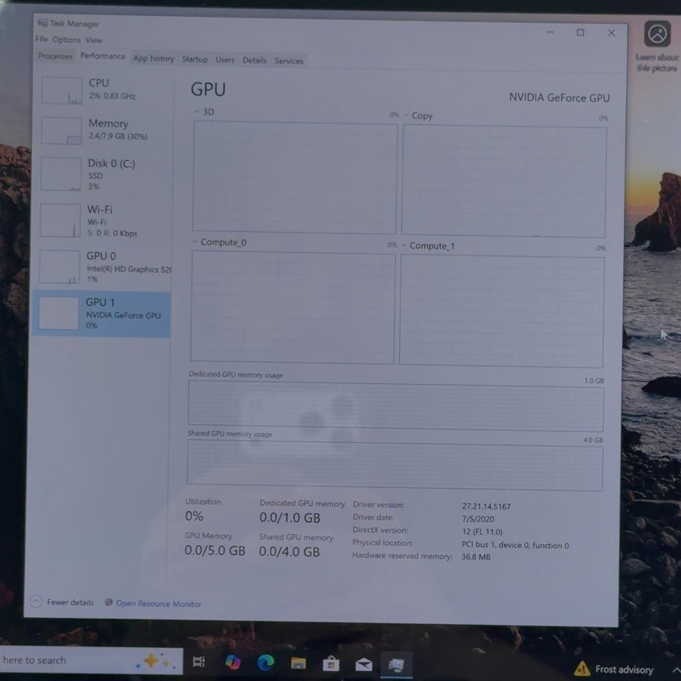Click Learn about this picture icon
Image resolution: width=681 pixels, height=681 pixels.
657,35
